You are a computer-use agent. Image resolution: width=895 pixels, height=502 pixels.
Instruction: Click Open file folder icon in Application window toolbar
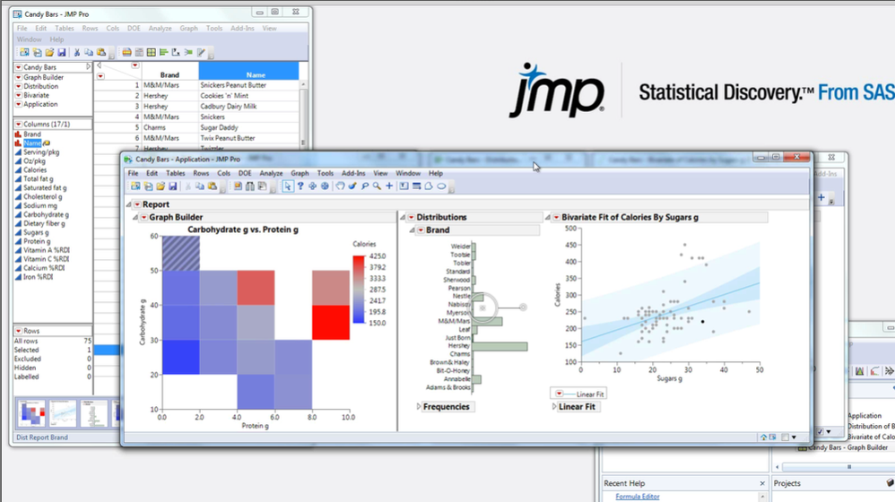pos(161,186)
